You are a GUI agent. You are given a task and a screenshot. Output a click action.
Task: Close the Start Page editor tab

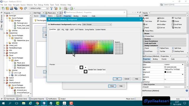pyautogui.click(x=43, y=13)
